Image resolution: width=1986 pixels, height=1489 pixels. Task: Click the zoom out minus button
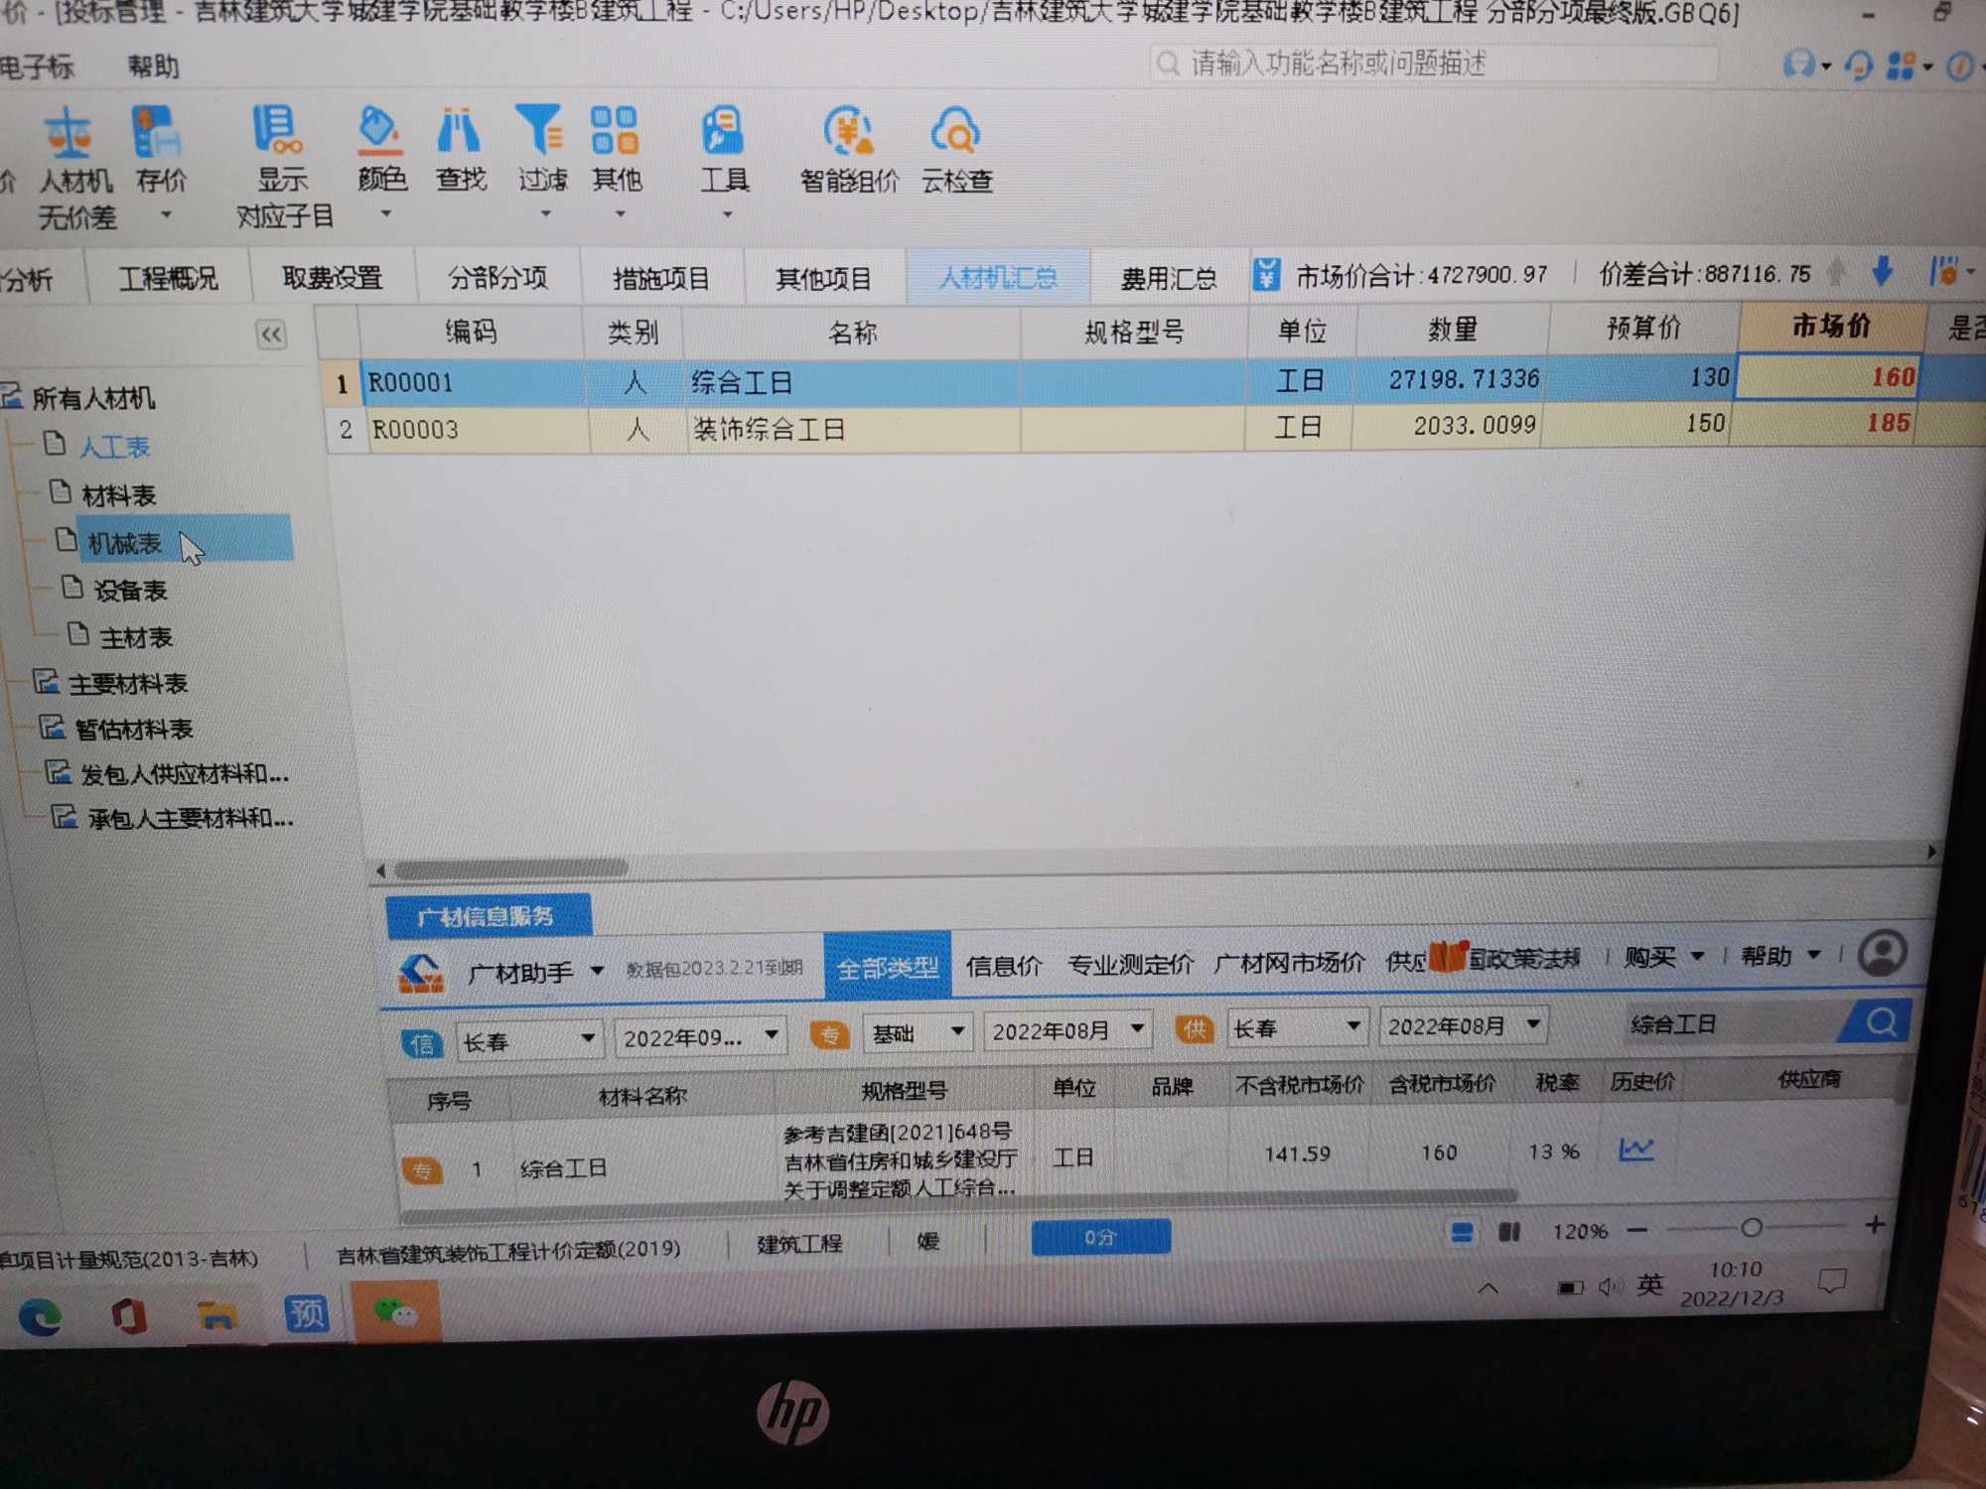pos(1637,1231)
